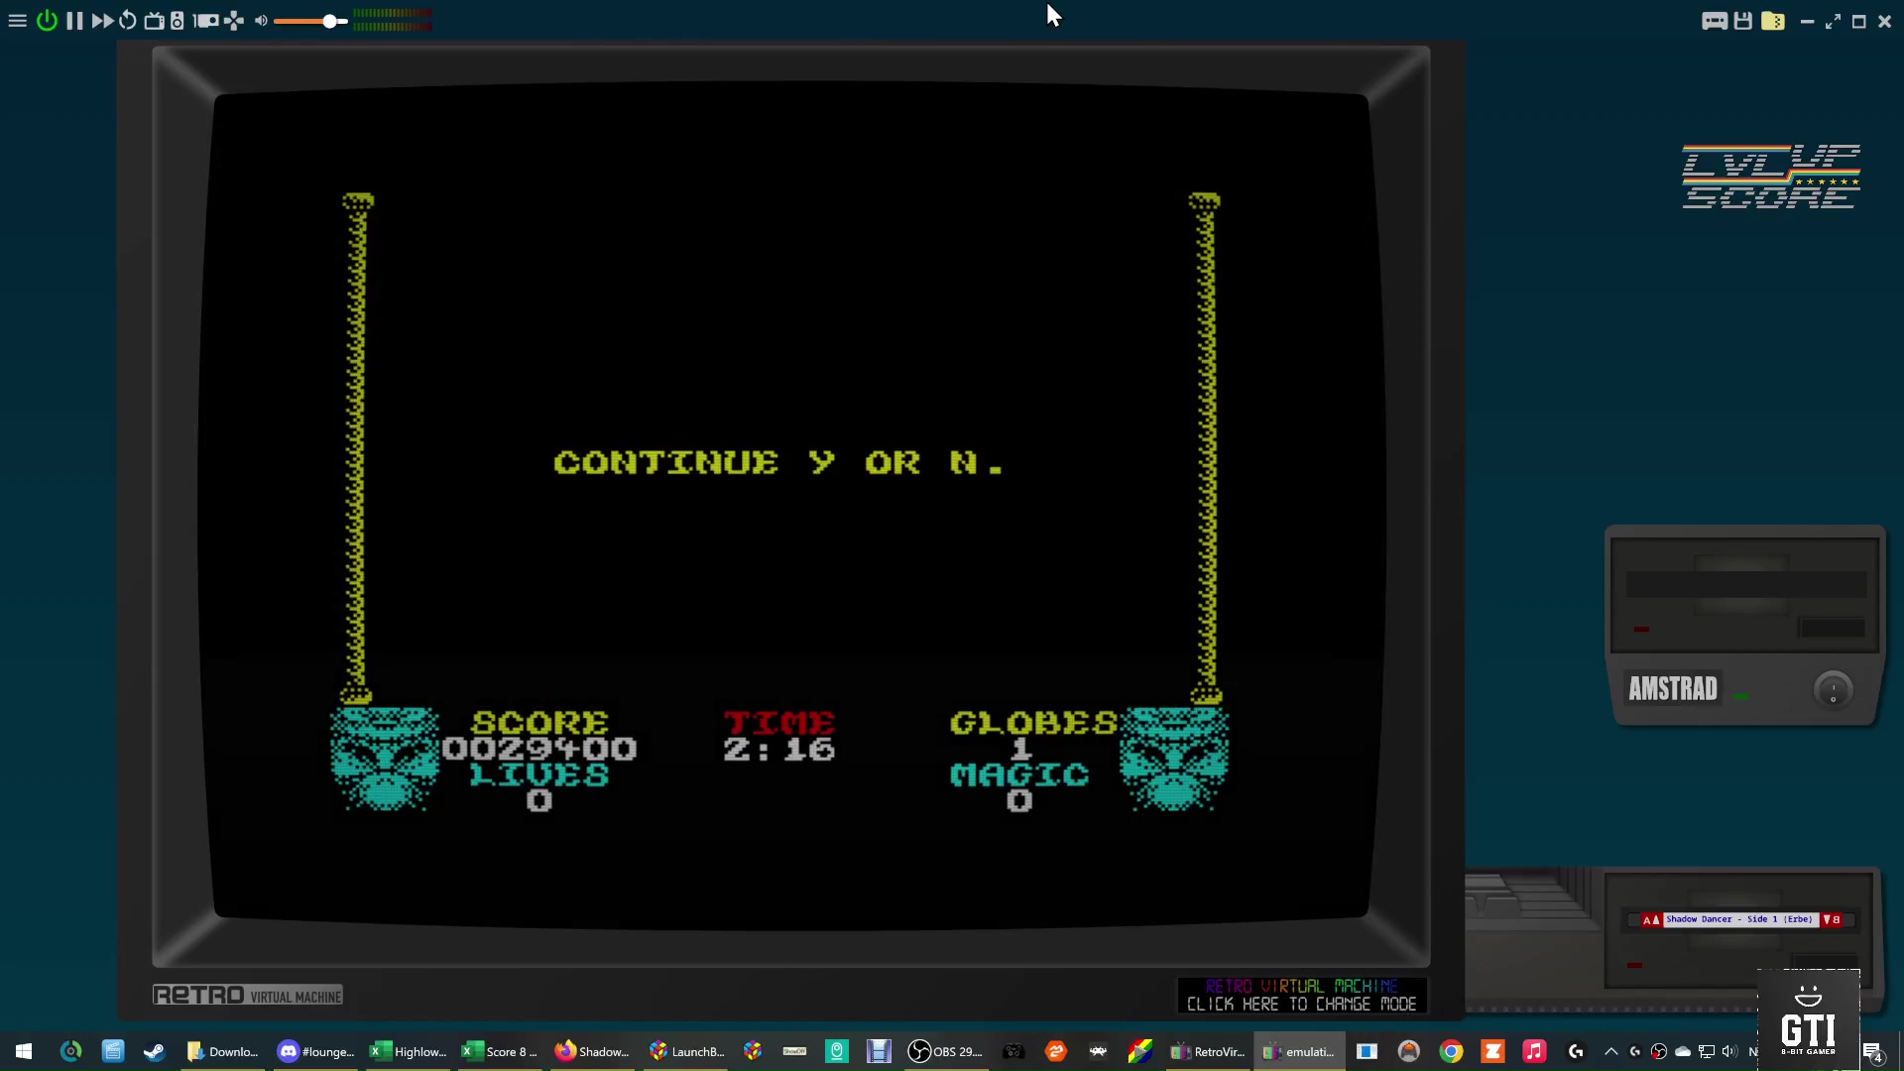Open the emulator hamburger menu

[17, 21]
